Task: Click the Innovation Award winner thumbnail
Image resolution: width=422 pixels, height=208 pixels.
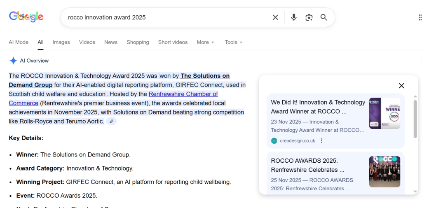Action: [384, 113]
